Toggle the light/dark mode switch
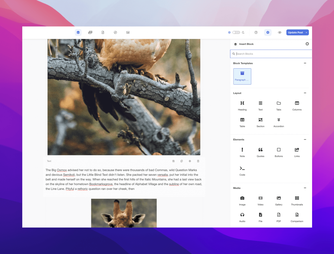The image size is (334, 254). pos(236,33)
